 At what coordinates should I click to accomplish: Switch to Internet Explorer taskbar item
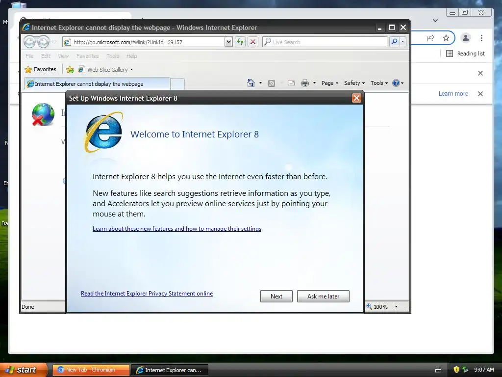(x=170, y=370)
